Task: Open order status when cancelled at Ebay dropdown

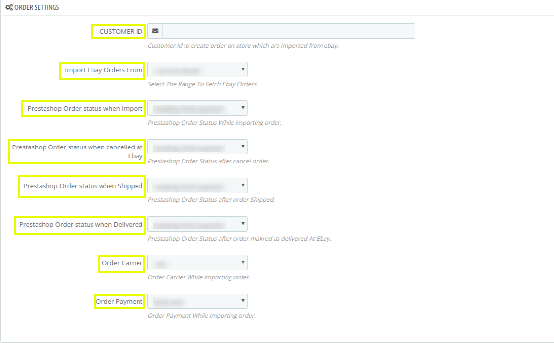Action: click(197, 147)
